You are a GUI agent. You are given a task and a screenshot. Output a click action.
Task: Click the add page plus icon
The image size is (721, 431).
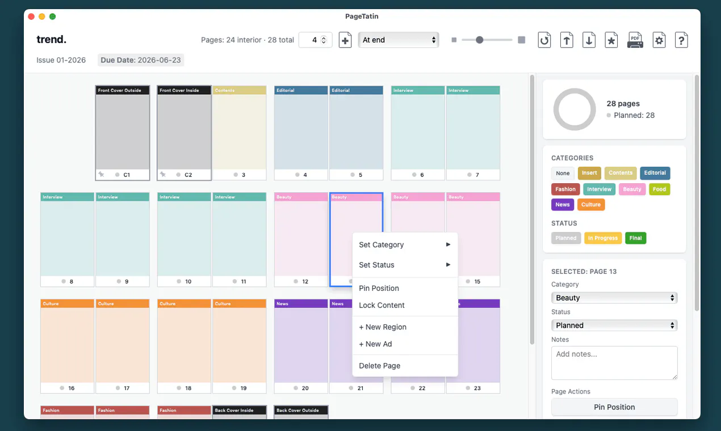tap(345, 40)
